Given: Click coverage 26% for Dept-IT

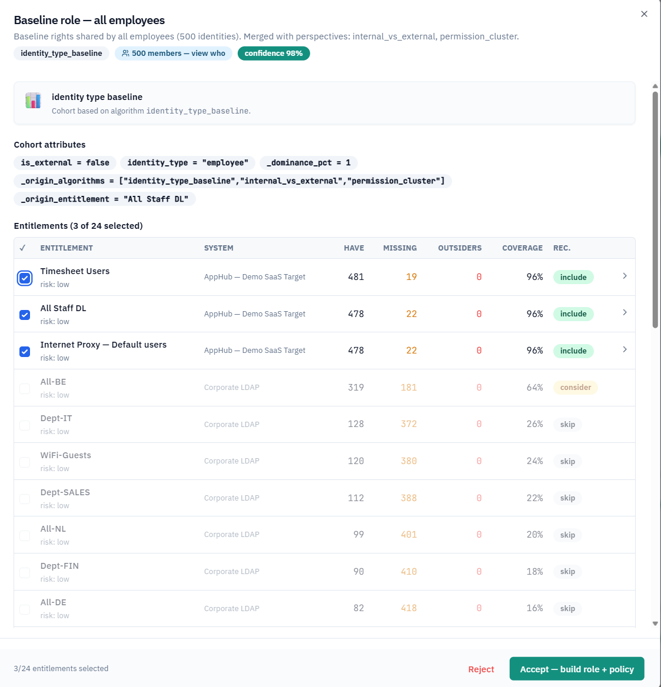Looking at the screenshot, I should tap(535, 424).
